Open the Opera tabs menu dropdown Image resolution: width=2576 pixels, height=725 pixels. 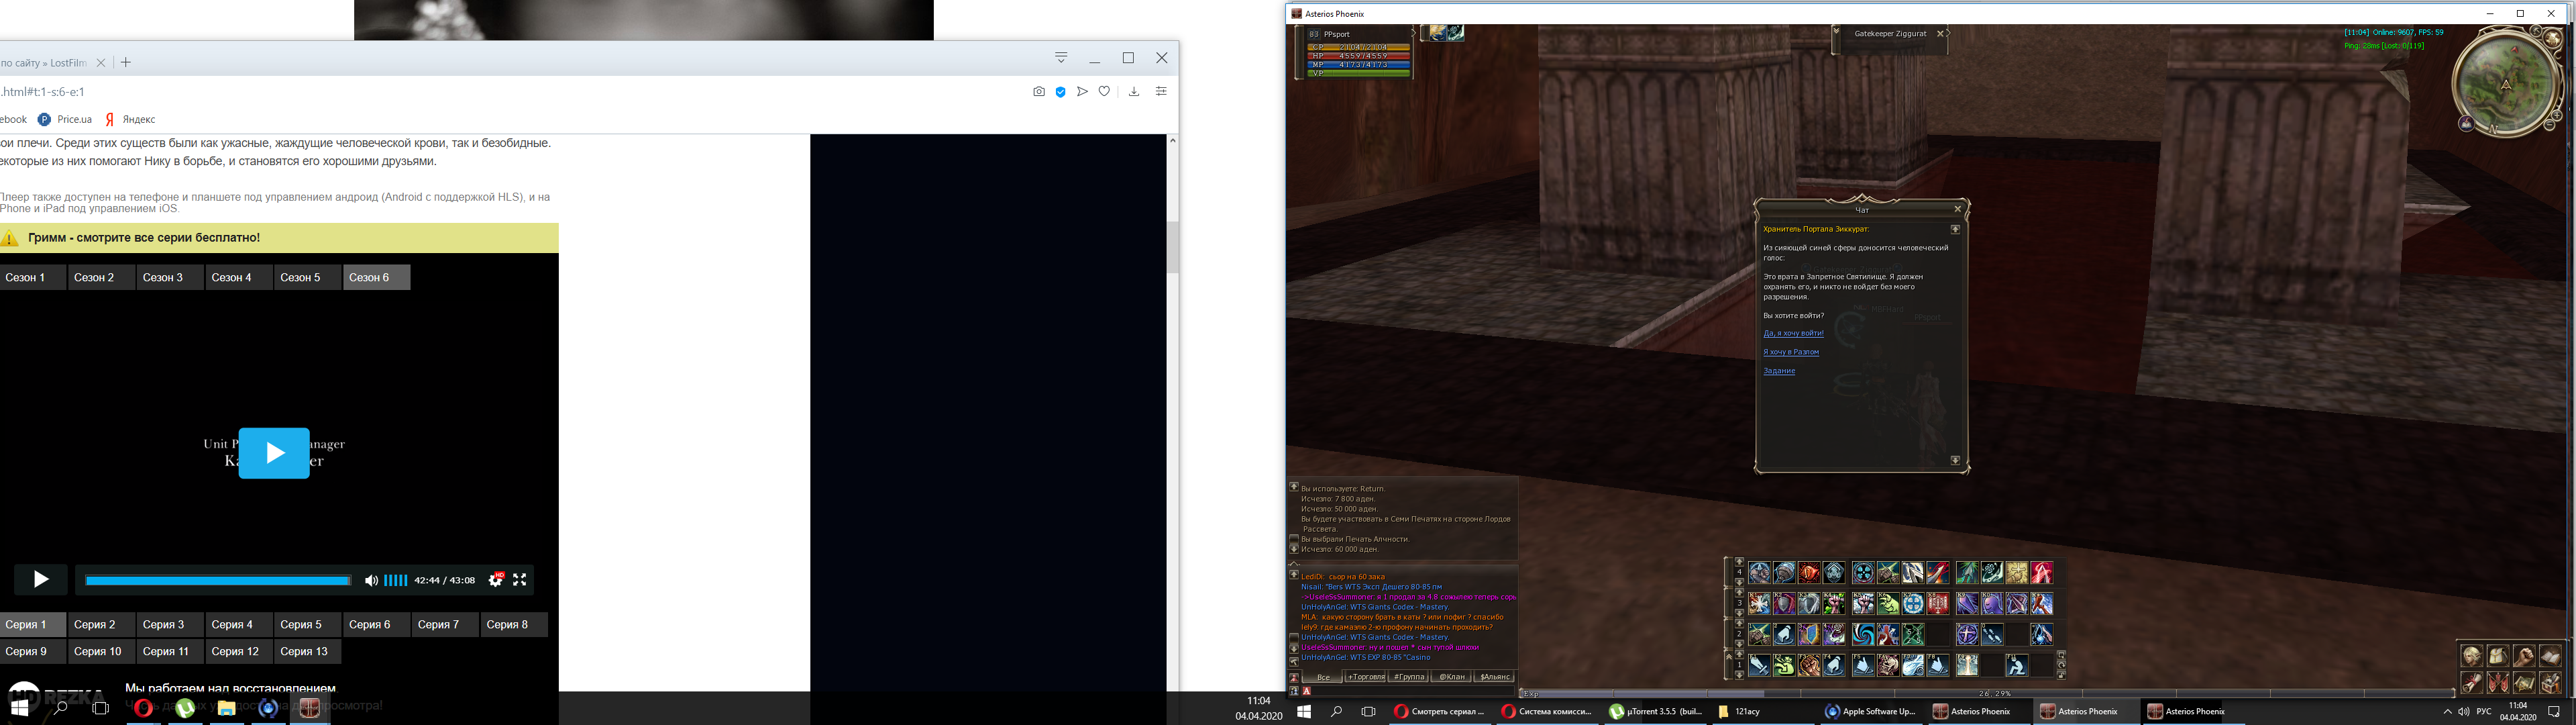[1061, 57]
